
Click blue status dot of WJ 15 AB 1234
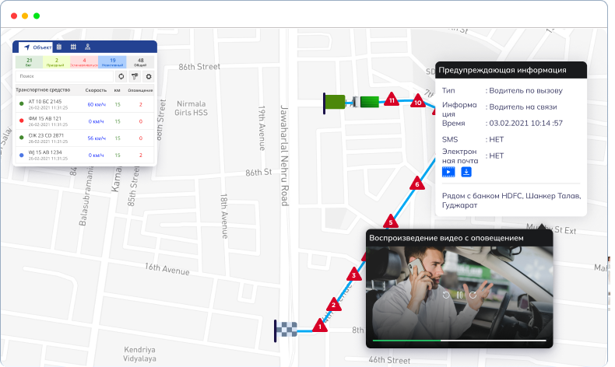point(22,155)
